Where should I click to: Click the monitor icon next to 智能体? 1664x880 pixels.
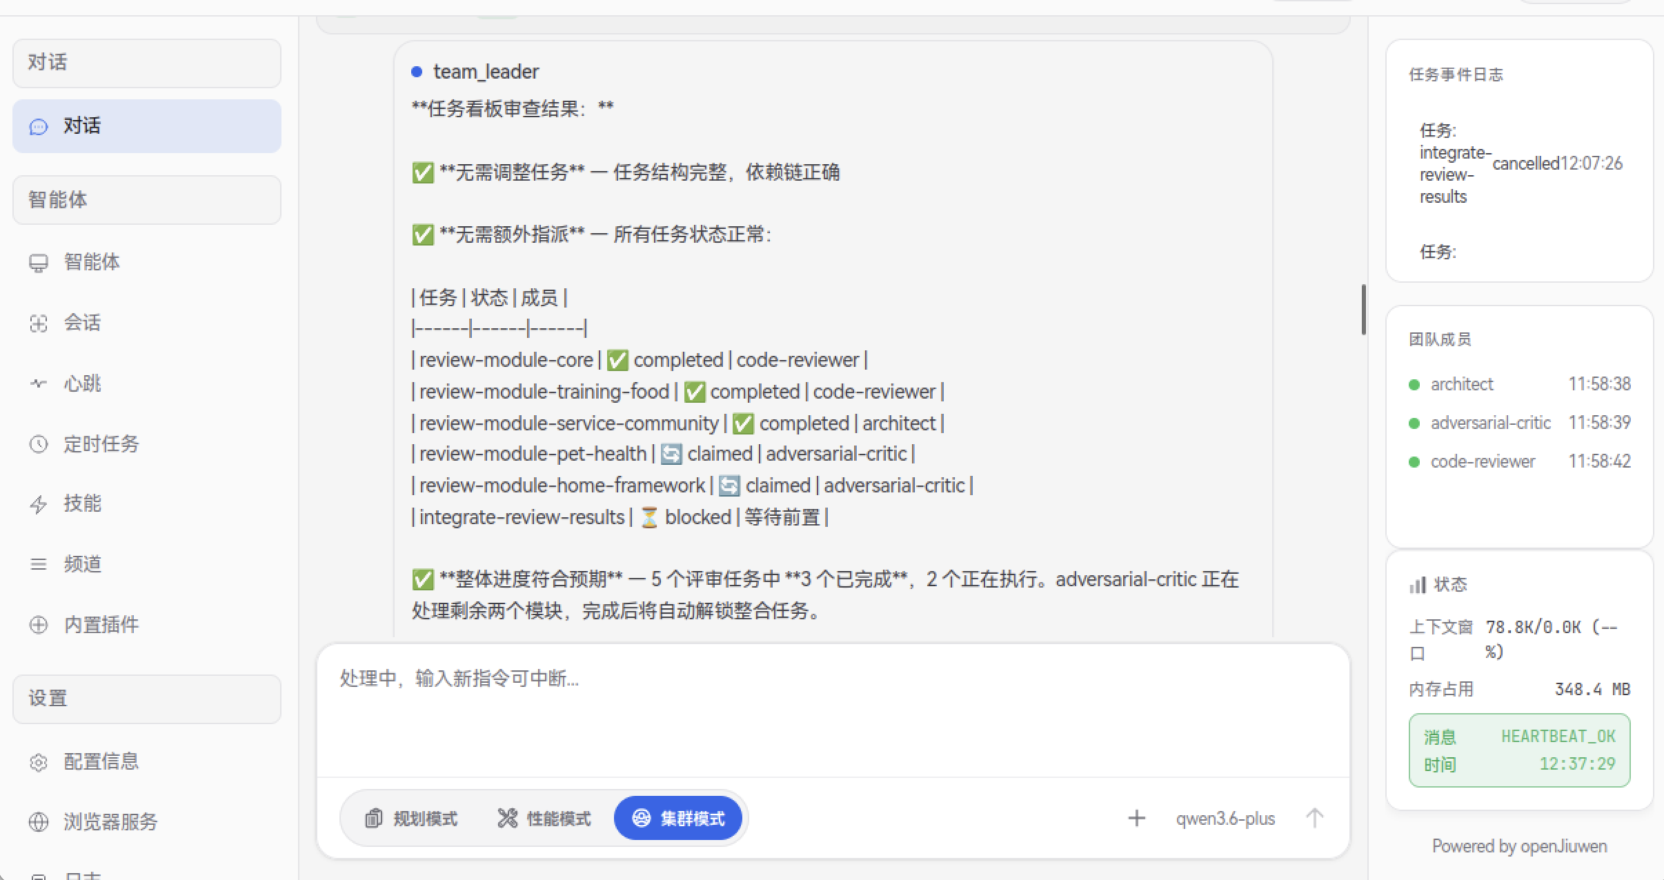pyautogui.click(x=39, y=263)
